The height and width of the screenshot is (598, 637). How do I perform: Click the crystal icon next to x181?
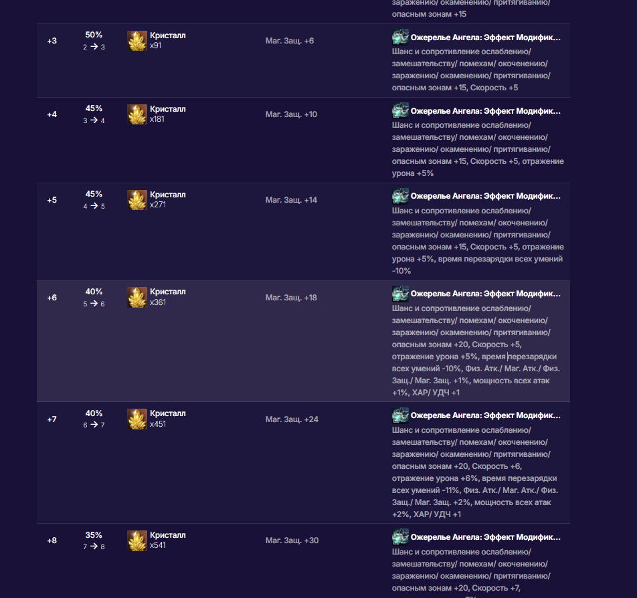coord(137,114)
